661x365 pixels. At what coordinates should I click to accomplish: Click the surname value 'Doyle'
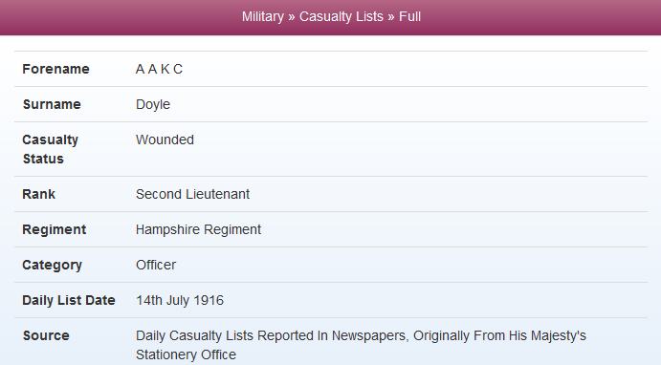pyautogui.click(x=153, y=104)
